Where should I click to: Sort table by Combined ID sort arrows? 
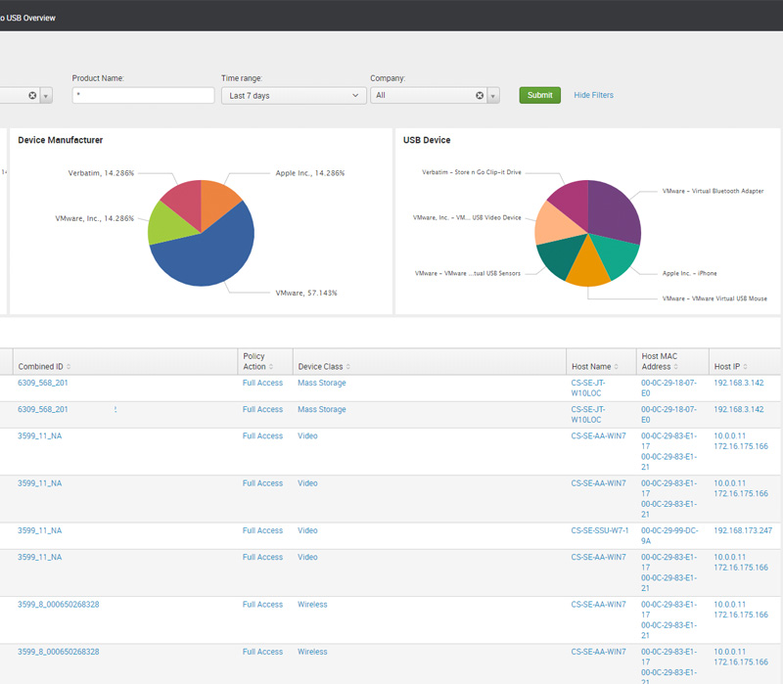click(x=69, y=367)
